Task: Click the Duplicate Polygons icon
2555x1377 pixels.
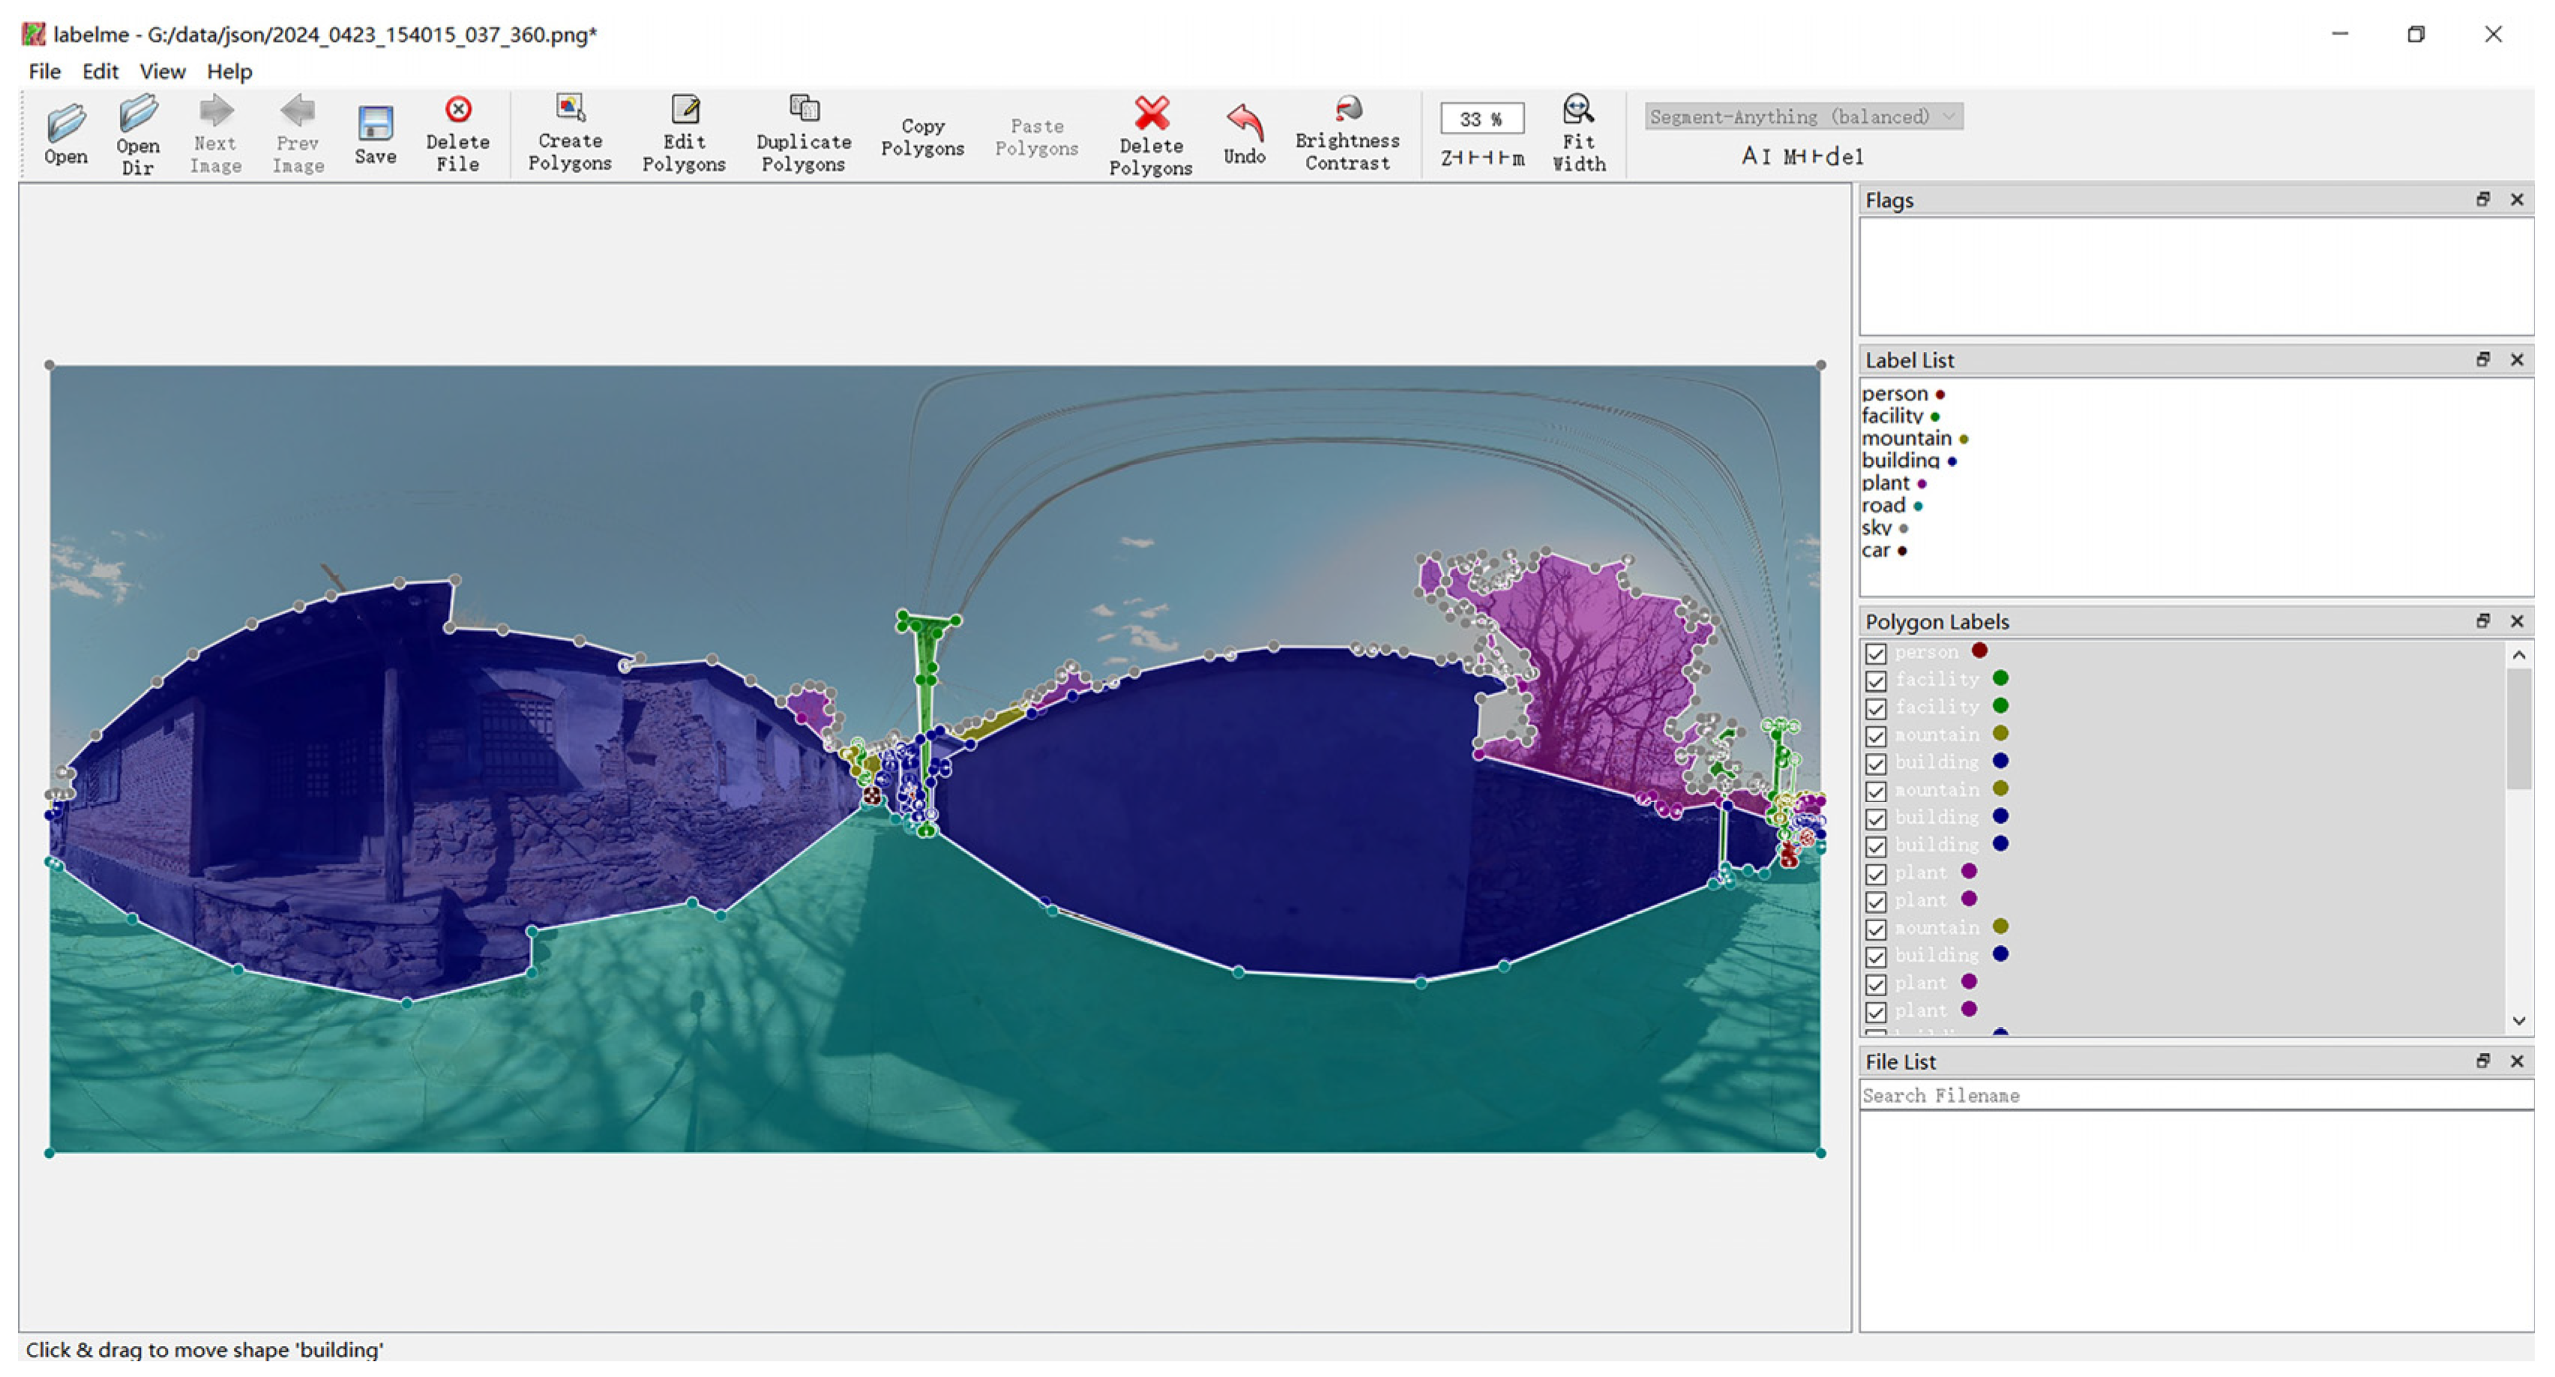Action: pyautogui.click(x=804, y=109)
